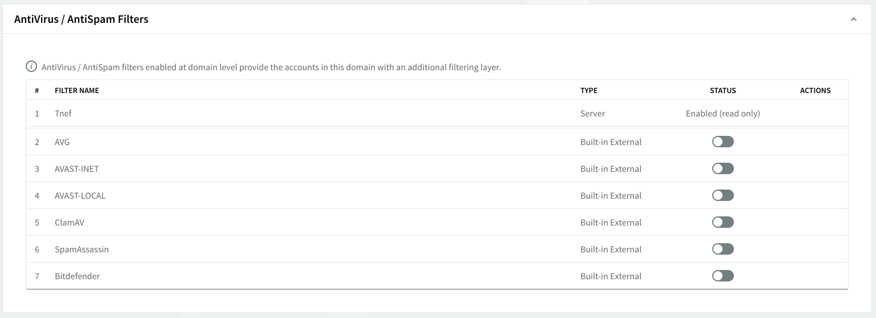Click the ClamAV filter name
The width and height of the screenshot is (876, 318).
coord(69,223)
